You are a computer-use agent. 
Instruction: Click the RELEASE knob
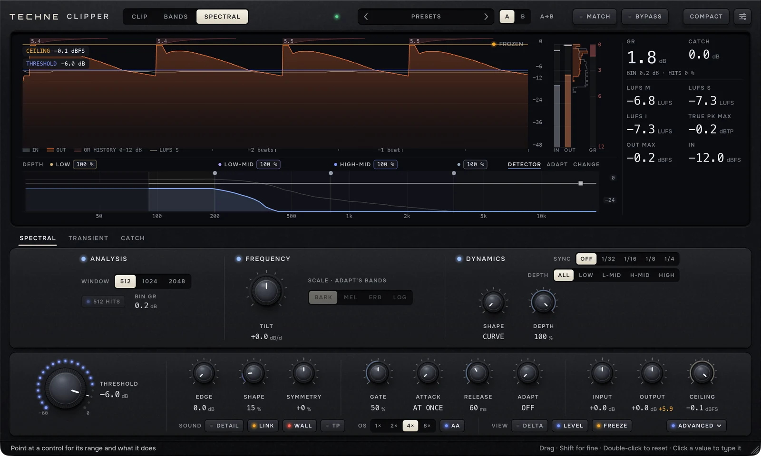(478, 373)
